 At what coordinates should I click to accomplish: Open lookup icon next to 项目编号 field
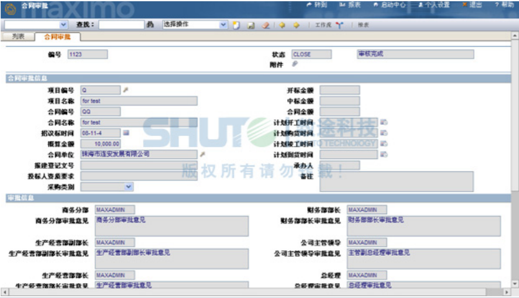click(x=126, y=90)
